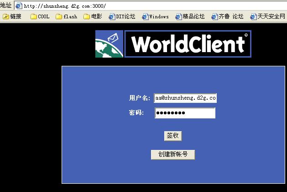
Task: Click the WorldClient text banner
Action: click(x=188, y=44)
